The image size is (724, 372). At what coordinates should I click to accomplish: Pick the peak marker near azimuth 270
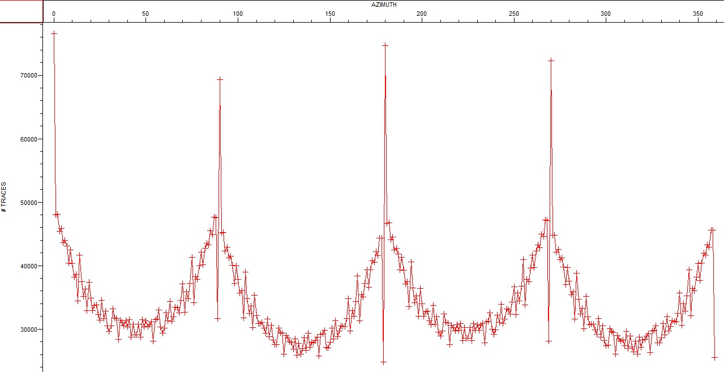coord(551,60)
